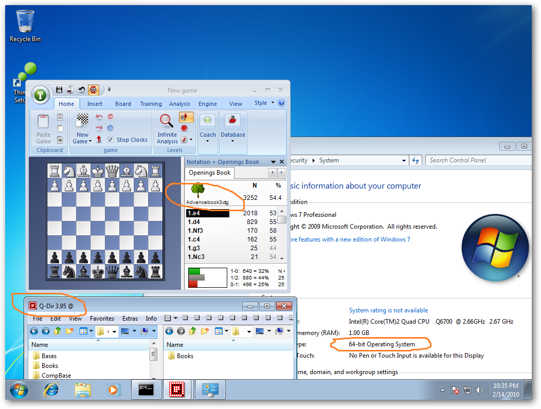Open the Q-Dir Extras menu
The image size is (541, 409).
tap(130, 319)
